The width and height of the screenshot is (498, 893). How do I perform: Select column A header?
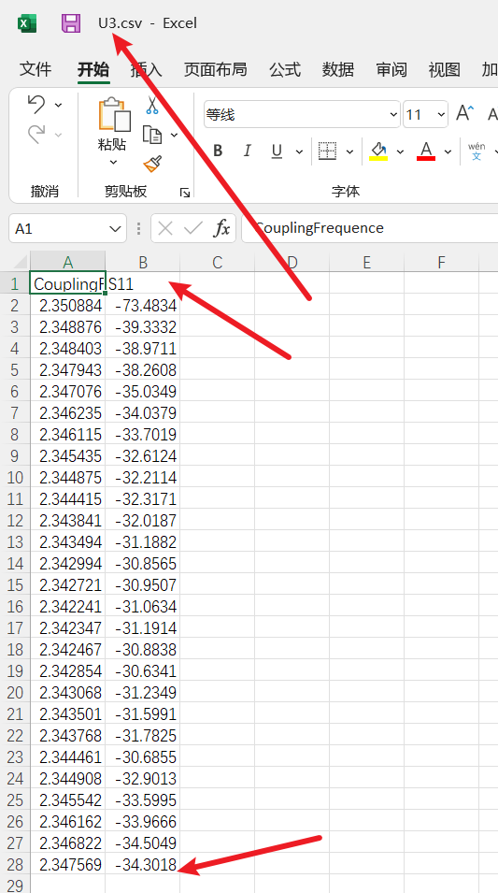67,262
